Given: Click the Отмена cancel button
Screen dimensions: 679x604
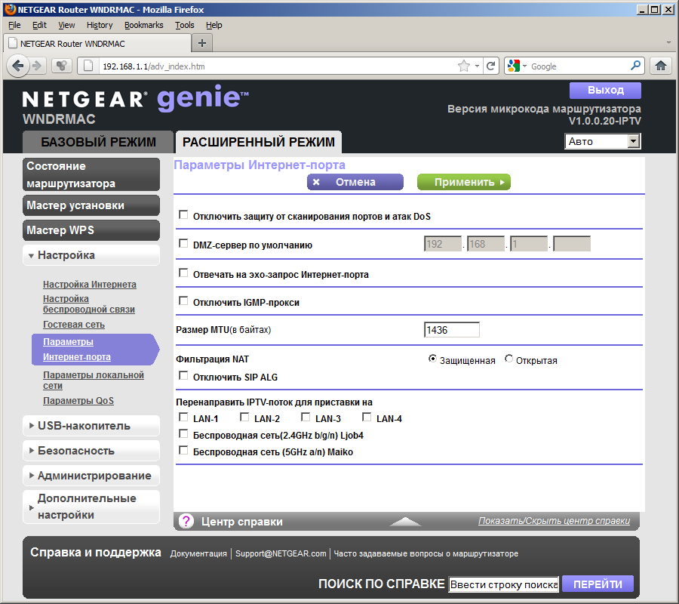Looking at the screenshot, I should [x=355, y=182].
